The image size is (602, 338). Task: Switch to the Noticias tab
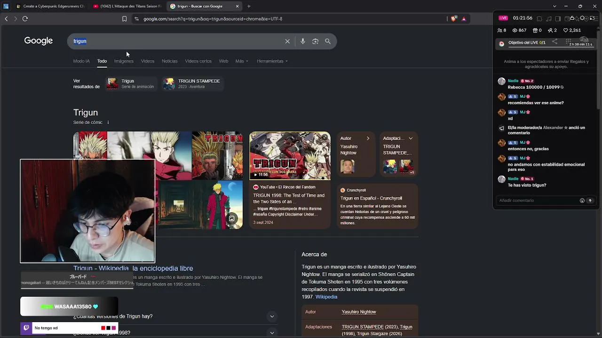pyautogui.click(x=170, y=61)
